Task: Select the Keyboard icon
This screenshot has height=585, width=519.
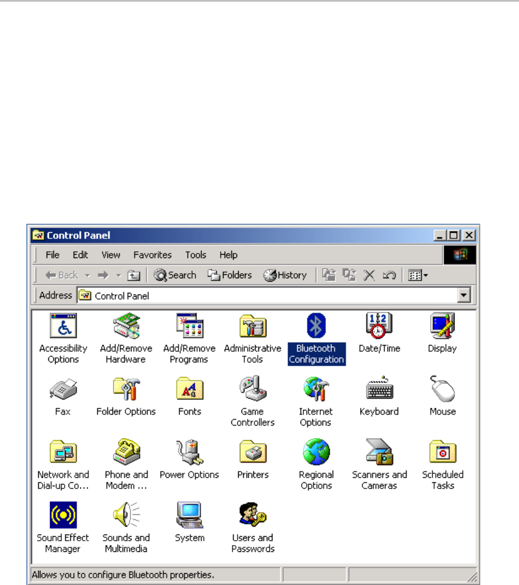Action: [379, 388]
